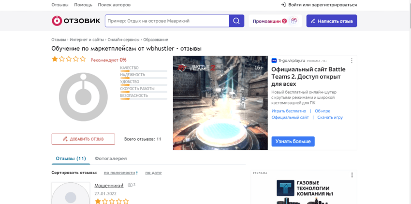The width and height of the screenshot is (411, 204).
Task: Click the Всего отзывов: 11 text
Action: [x=143, y=139]
